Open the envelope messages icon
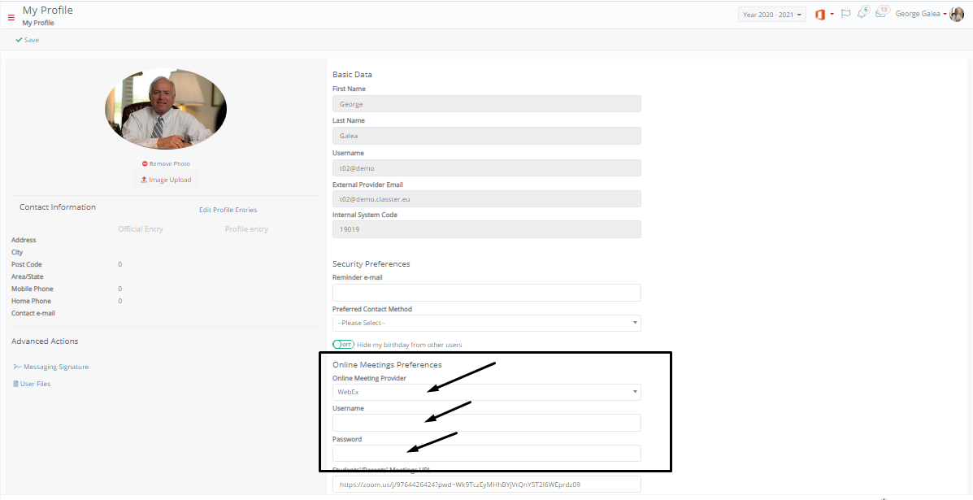 (x=880, y=14)
